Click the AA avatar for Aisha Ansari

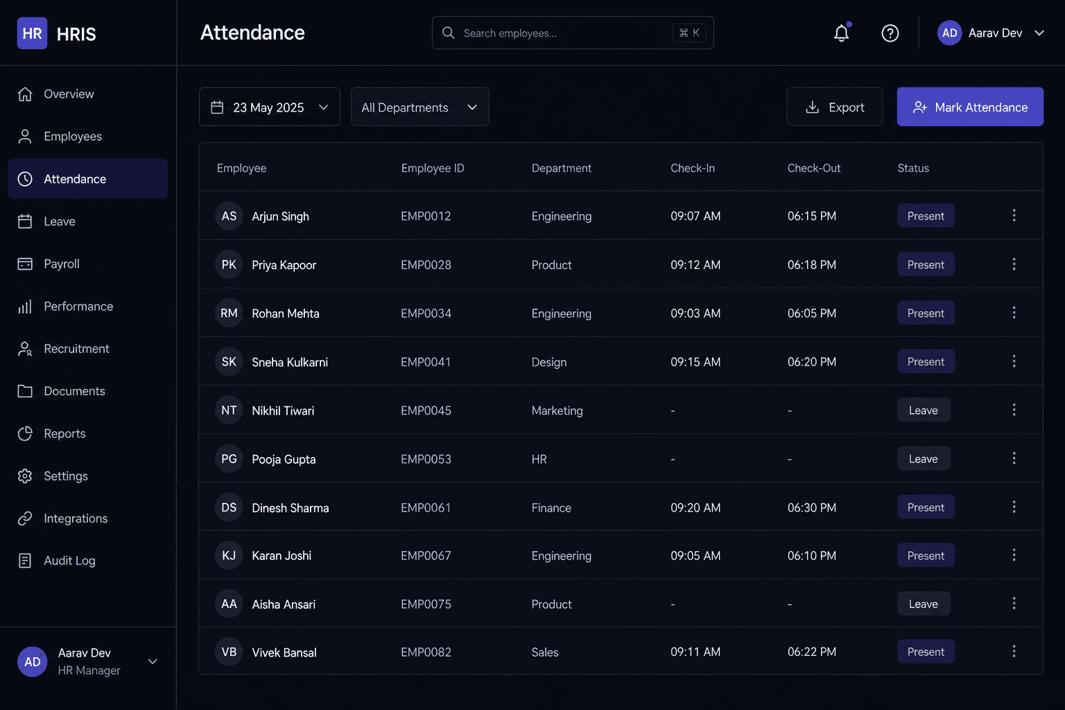229,604
